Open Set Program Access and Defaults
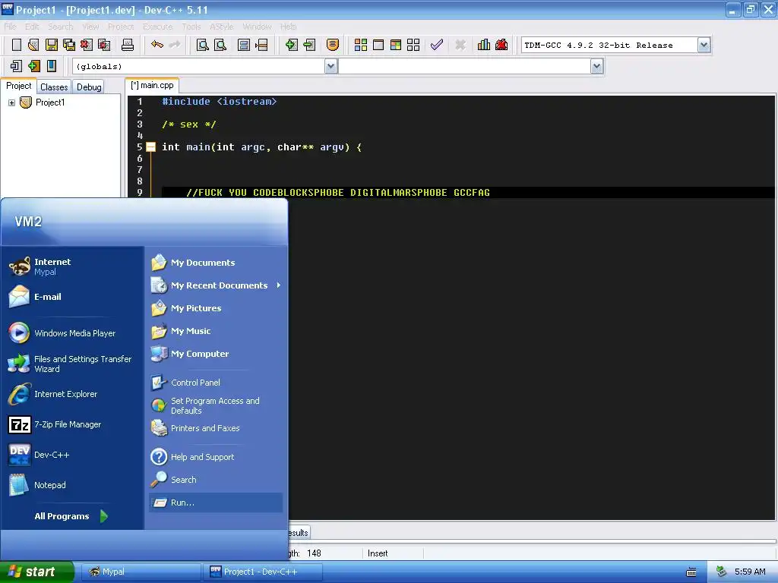The height and width of the screenshot is (583, 778). pos(217,405)
